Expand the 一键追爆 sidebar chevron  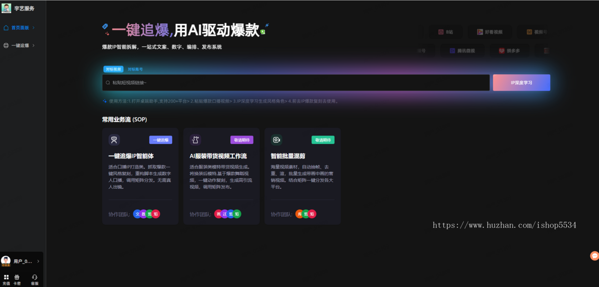tap(33, 45)
